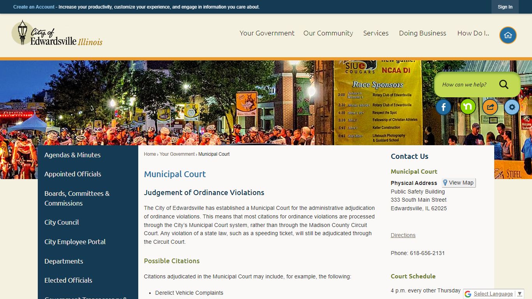Click the Your Government breadcrumb link

tap(177, 154)
